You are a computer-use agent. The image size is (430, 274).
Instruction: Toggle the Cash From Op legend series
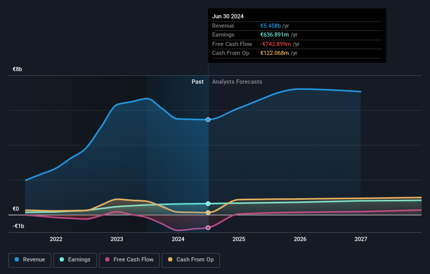(x=191, y=260)
